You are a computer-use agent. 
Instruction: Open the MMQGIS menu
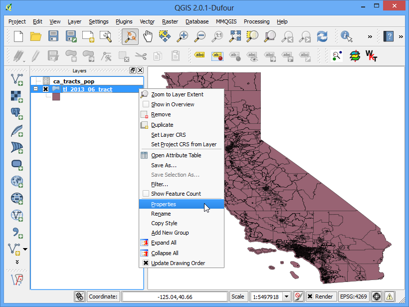(x=226, y=21)
